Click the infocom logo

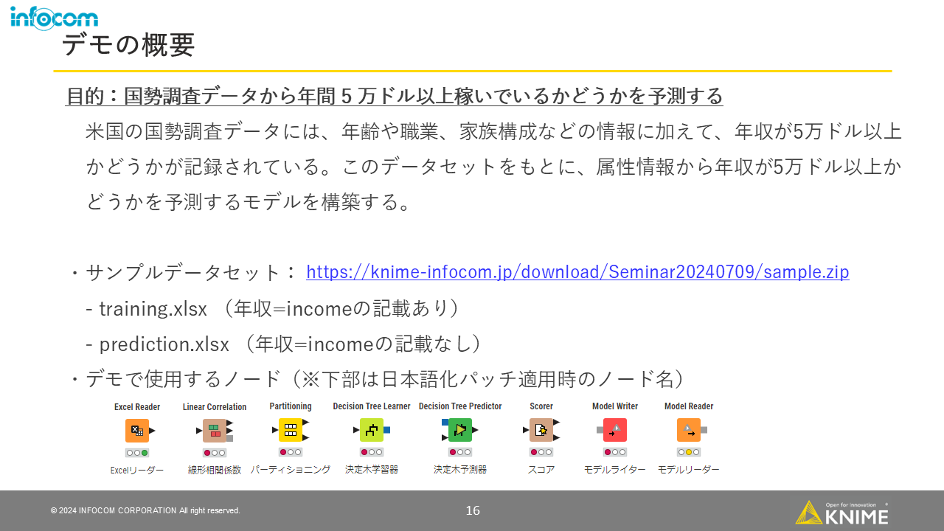pos(54,17)
